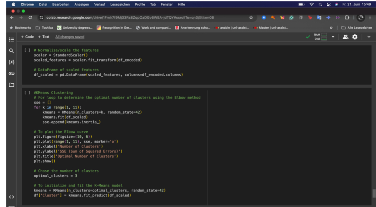Viewport: 376px width, 207px height.
Task: Collapse the Colab header with chevron
Action: coord(369,37)
